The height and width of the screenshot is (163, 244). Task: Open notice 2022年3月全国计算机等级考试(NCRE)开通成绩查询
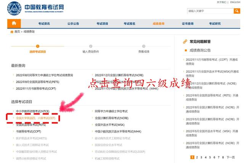(212, 145)
